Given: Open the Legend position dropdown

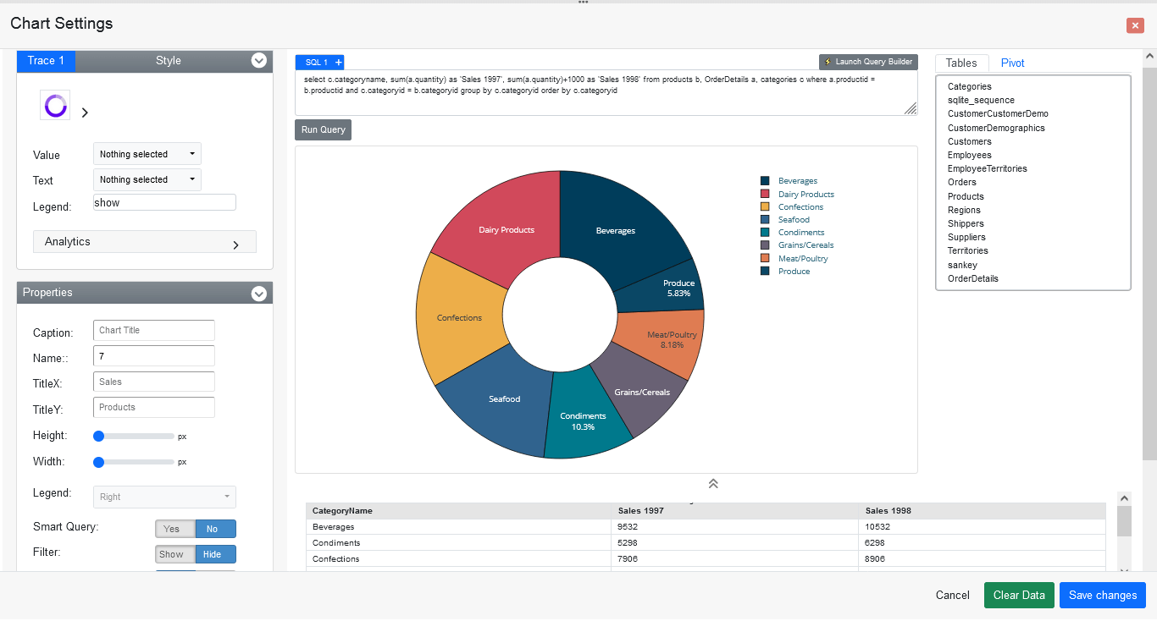Looking at the screenshot, I should pos(163,497).
